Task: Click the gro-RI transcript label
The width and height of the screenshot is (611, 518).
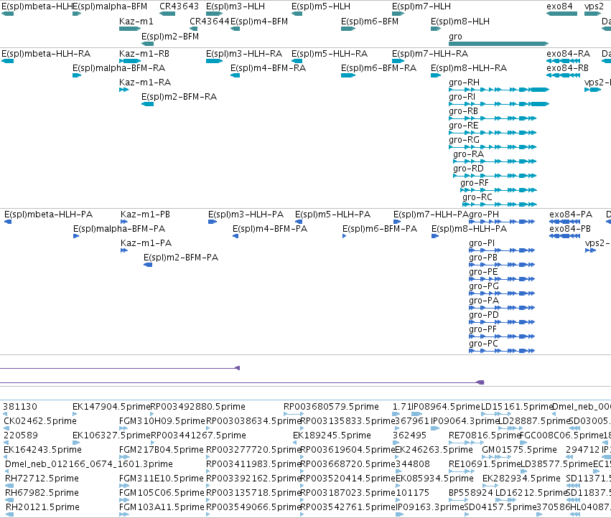Action: [462, 97]
